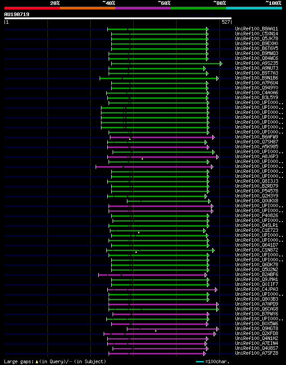Open hit UniRef100_C5XN14
The width and height of the screenshot is (286, 365).
tap(257, 34)
